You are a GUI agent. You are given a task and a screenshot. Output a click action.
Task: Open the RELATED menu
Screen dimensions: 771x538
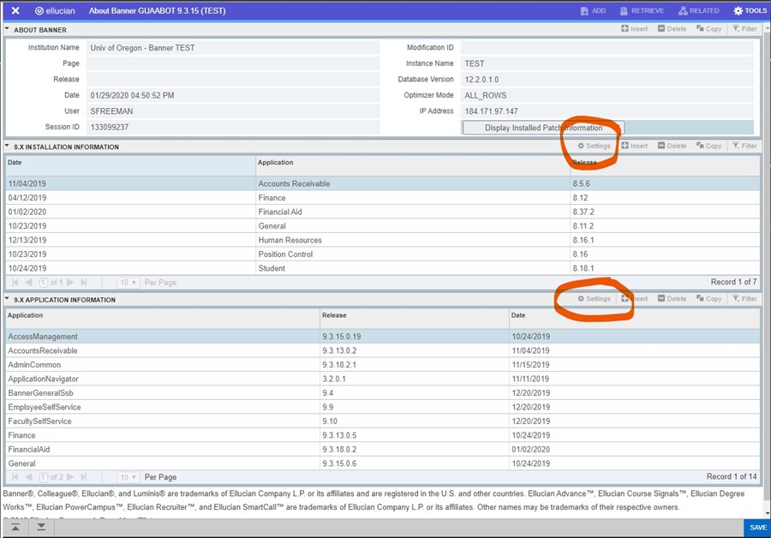click(x=698, y=10)
